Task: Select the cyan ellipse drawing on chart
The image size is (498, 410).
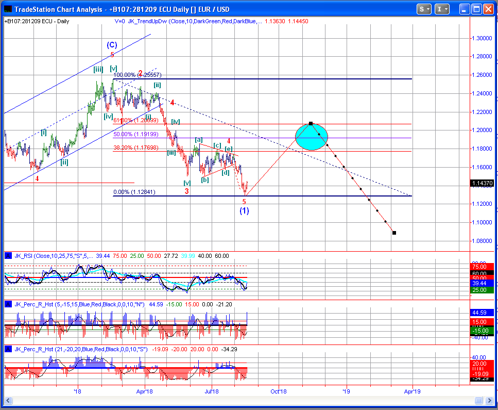Action: tap(311, 137)
